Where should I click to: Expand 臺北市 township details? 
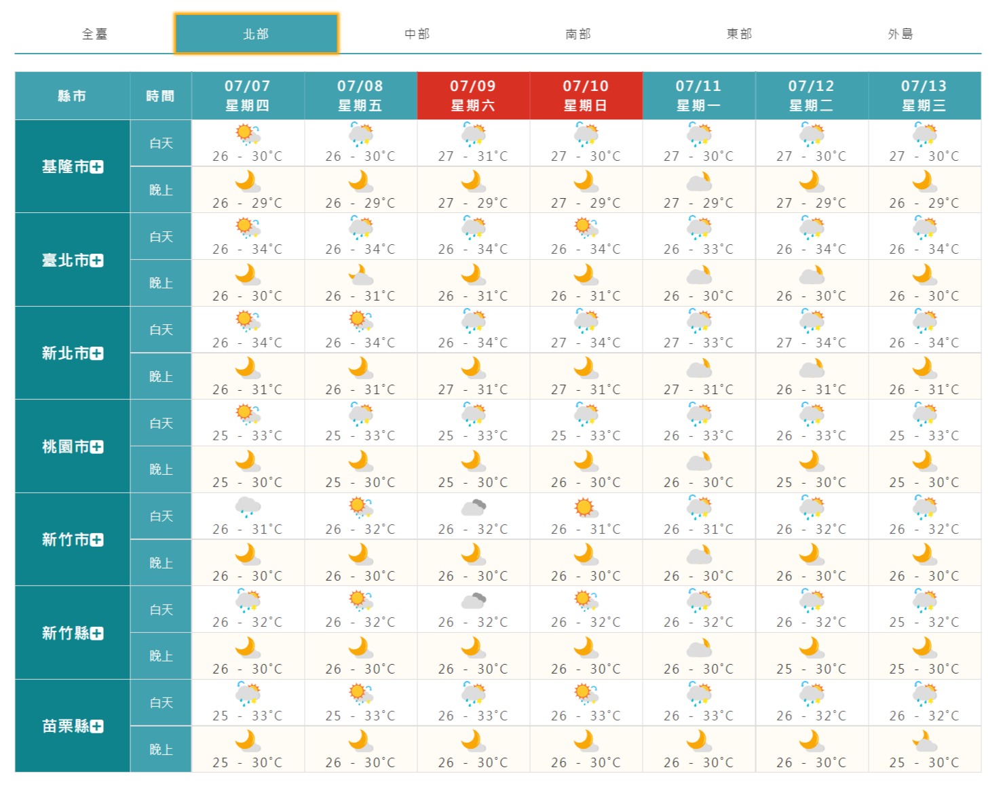pyautogui.click(x=96, y=260)
